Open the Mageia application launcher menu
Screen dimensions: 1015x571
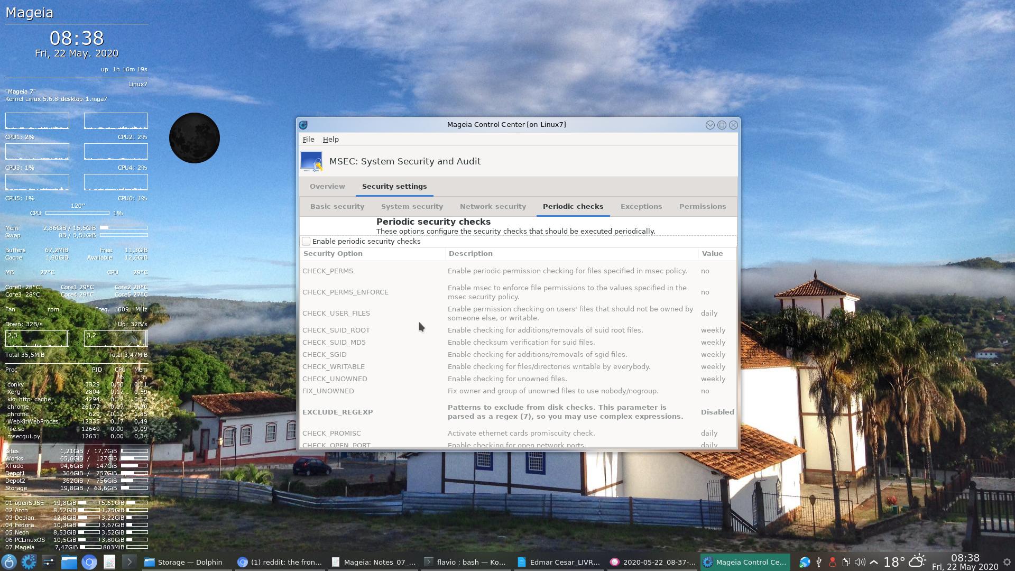coord(9,562)
